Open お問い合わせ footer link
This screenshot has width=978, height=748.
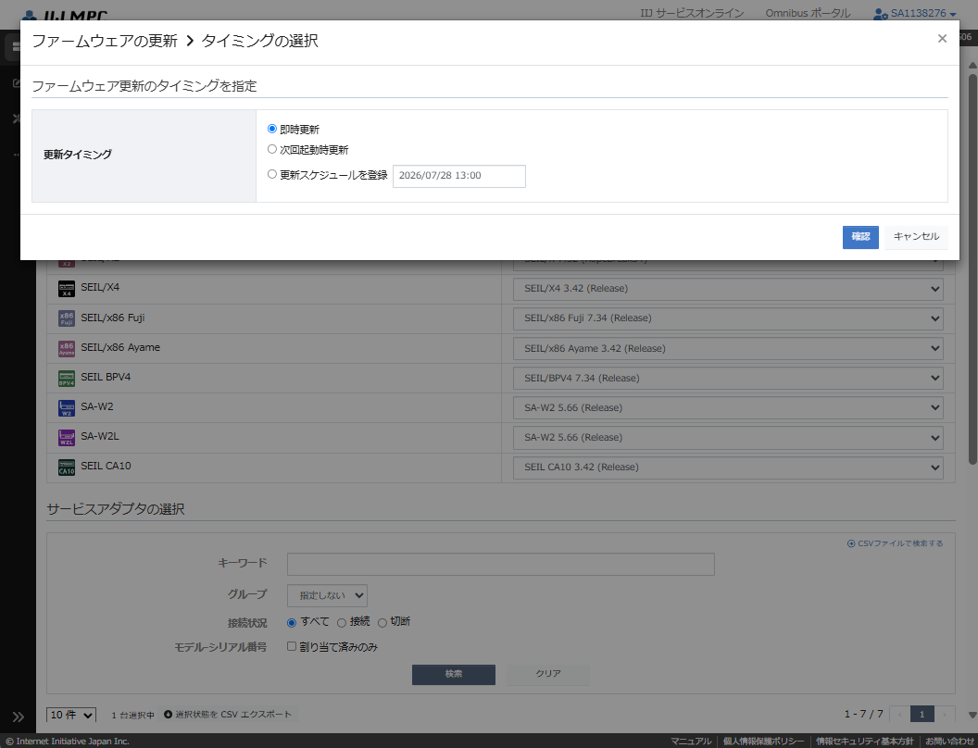(x=949, y=742)
